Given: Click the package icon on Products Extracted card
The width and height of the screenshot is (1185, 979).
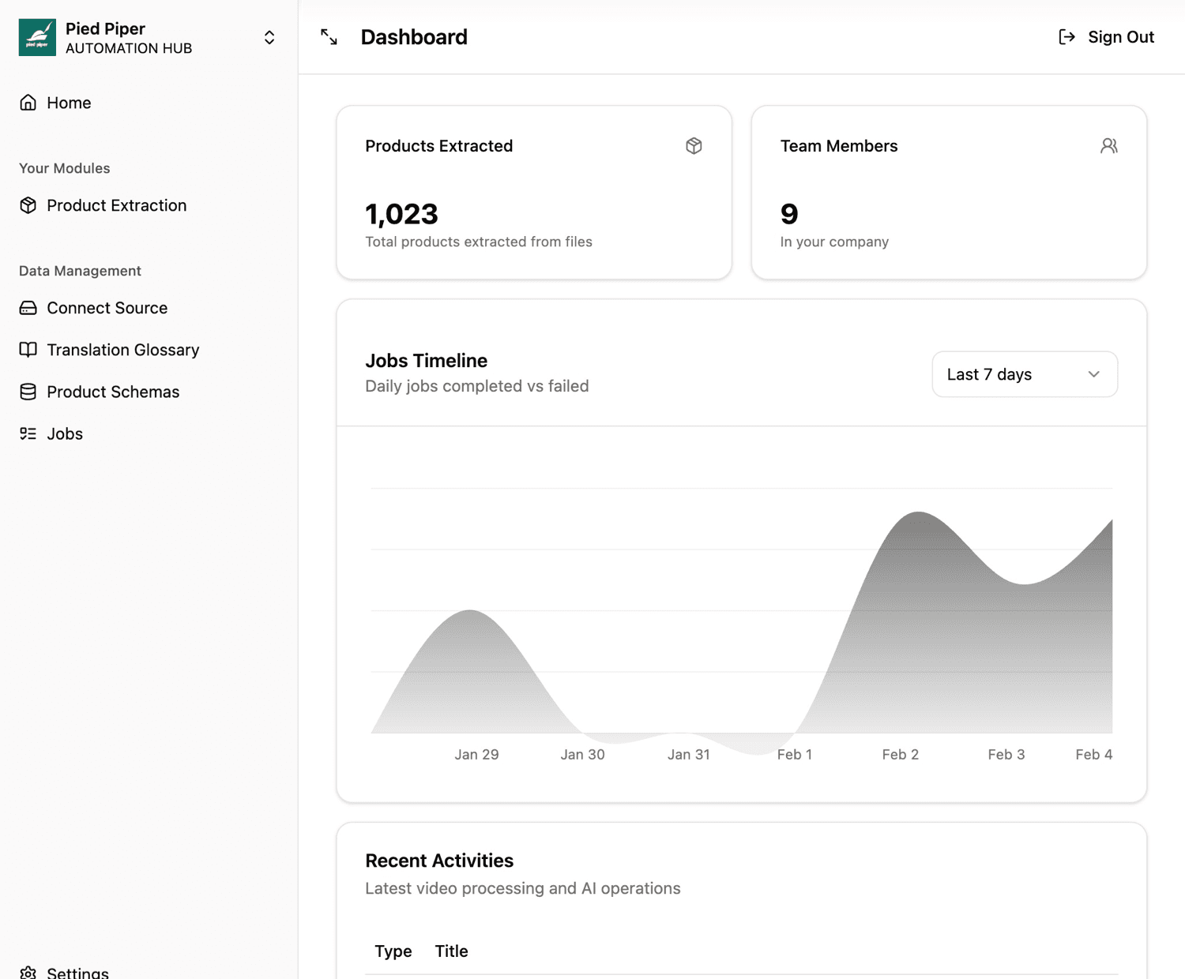Looking at the screenshot, I should 694,146.
